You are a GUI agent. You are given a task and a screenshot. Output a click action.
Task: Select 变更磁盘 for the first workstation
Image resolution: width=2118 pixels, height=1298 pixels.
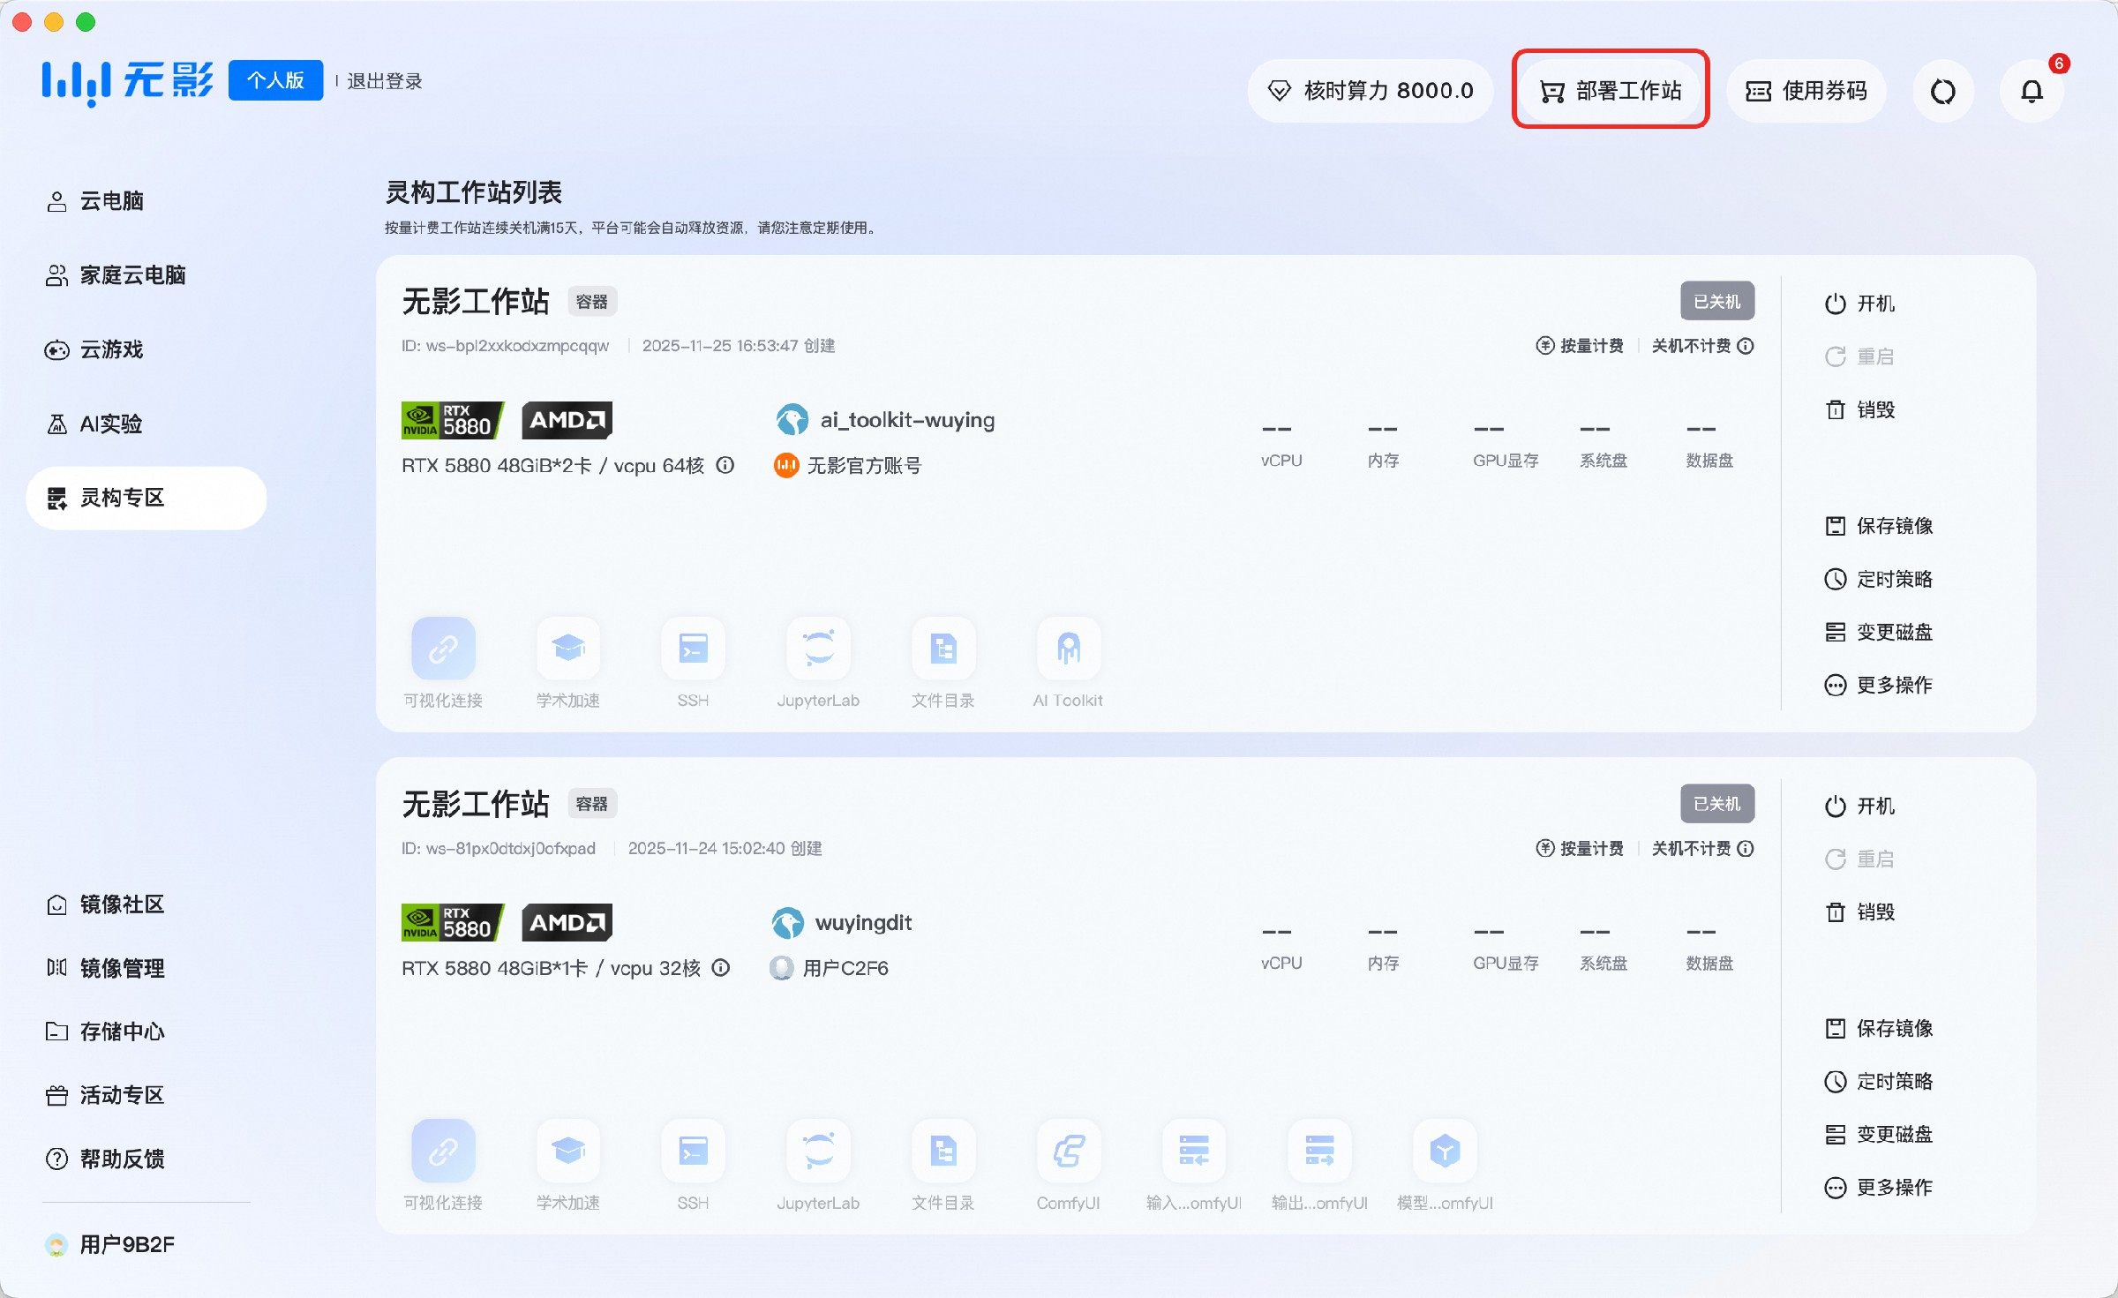point(1878,632)
